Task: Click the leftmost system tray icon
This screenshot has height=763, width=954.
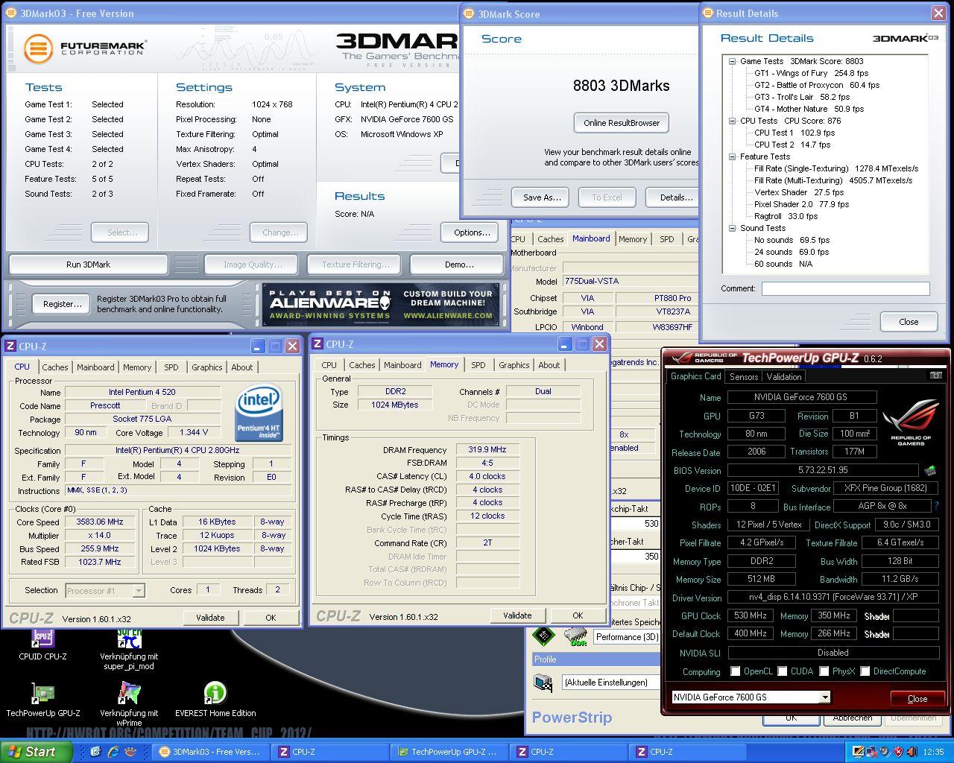Action: point(858,752)
